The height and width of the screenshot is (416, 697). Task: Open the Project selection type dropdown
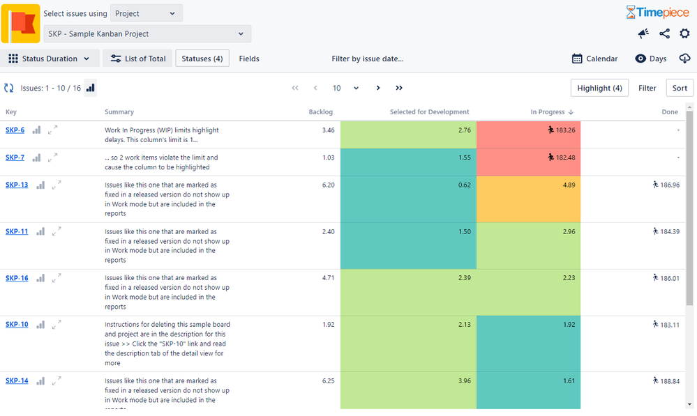[x=145, y=13]
